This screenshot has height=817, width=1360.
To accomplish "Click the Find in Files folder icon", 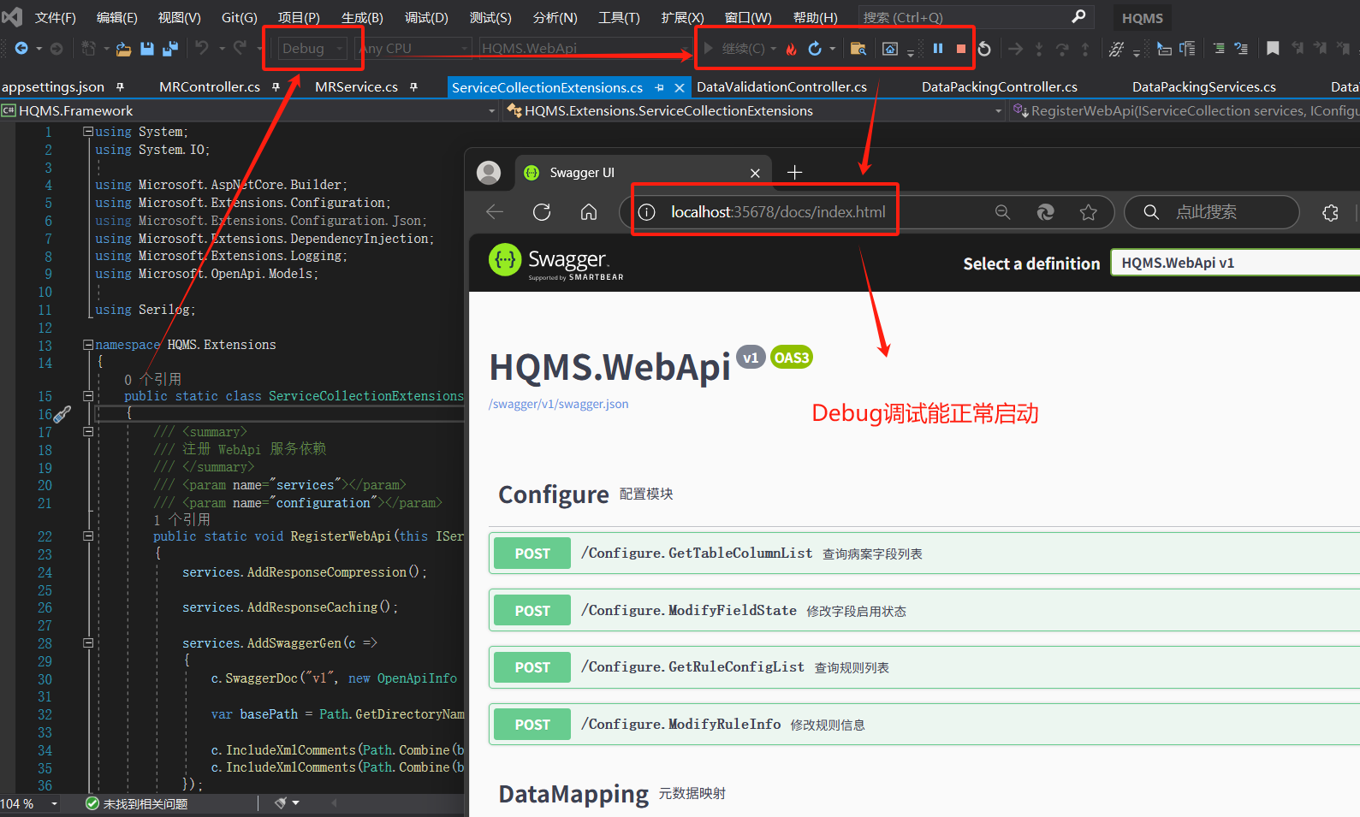I will [858, 49].
